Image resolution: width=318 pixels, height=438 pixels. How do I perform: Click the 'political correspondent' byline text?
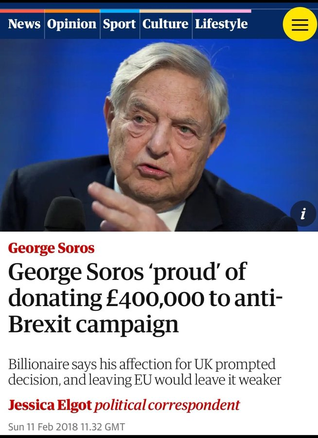(167, 405)
